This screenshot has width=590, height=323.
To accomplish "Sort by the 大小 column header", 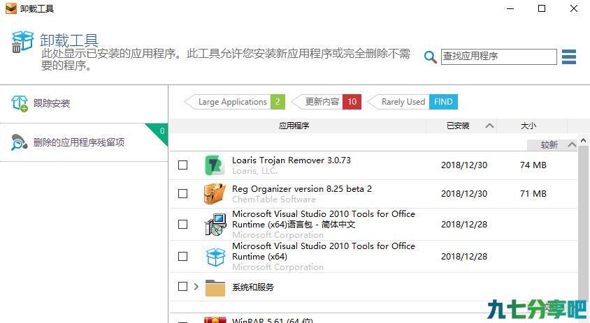I will tap(531, 126).
